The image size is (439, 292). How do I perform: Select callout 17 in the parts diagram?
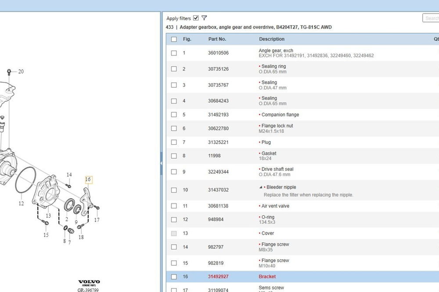tap(97, 220)
